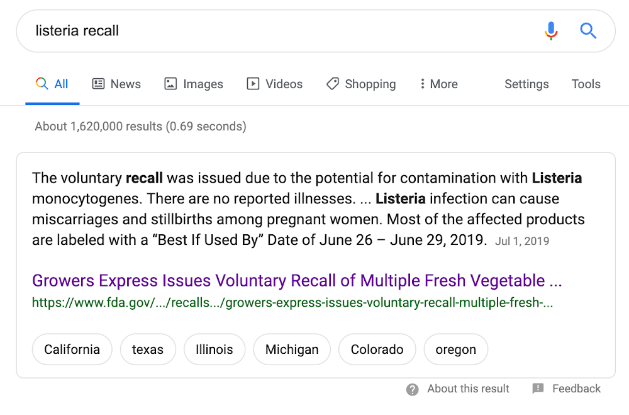Open the News search tab

point(116,84)
